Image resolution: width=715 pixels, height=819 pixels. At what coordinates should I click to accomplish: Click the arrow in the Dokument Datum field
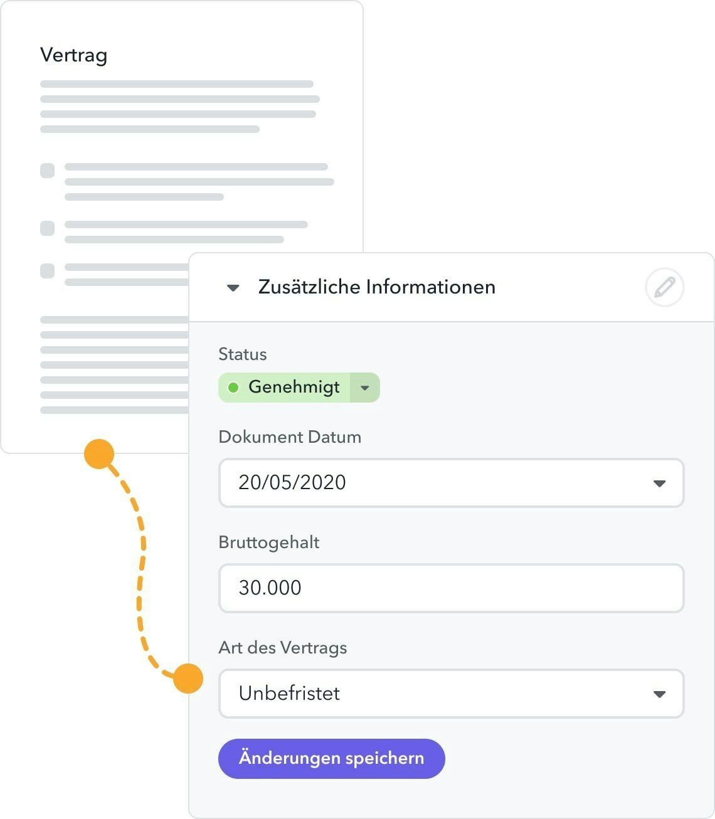[x=659, y=483]
